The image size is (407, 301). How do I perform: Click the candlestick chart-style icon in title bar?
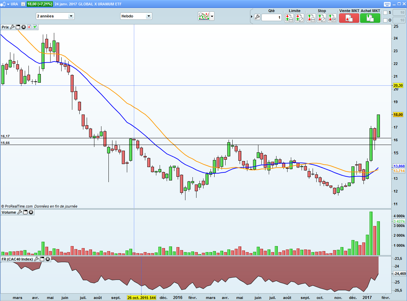[3, 4]
